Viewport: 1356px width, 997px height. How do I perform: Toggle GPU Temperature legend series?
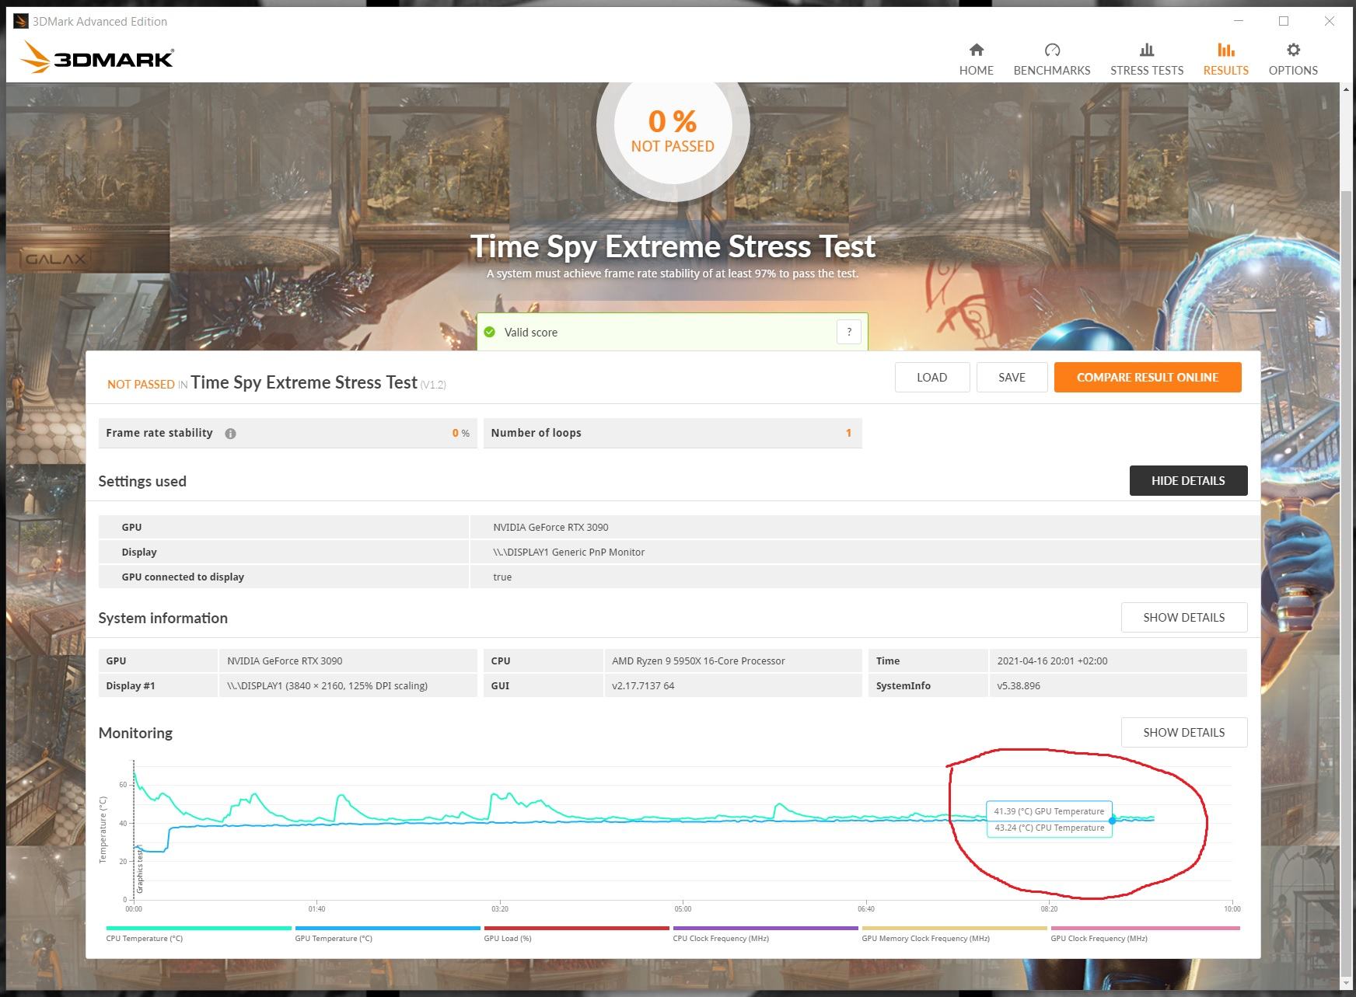(387, 933)
